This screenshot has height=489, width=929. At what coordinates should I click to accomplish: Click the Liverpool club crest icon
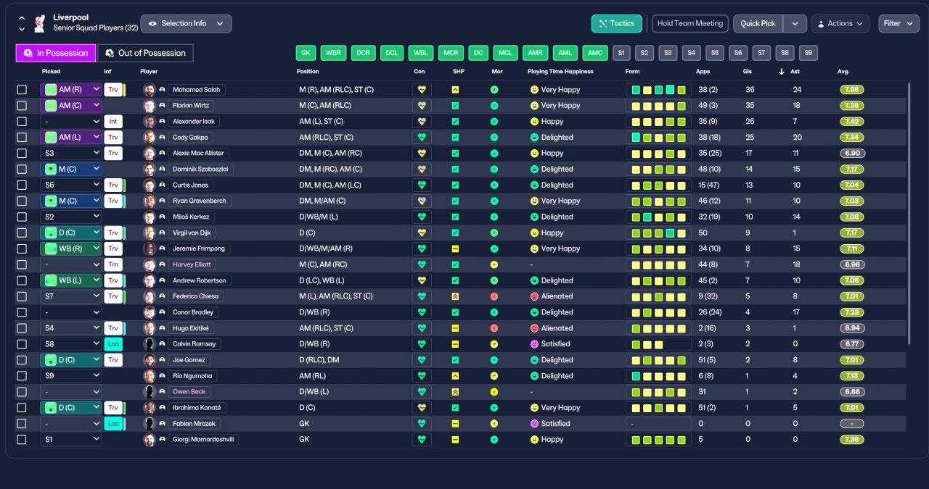click(x=40, y=23)
